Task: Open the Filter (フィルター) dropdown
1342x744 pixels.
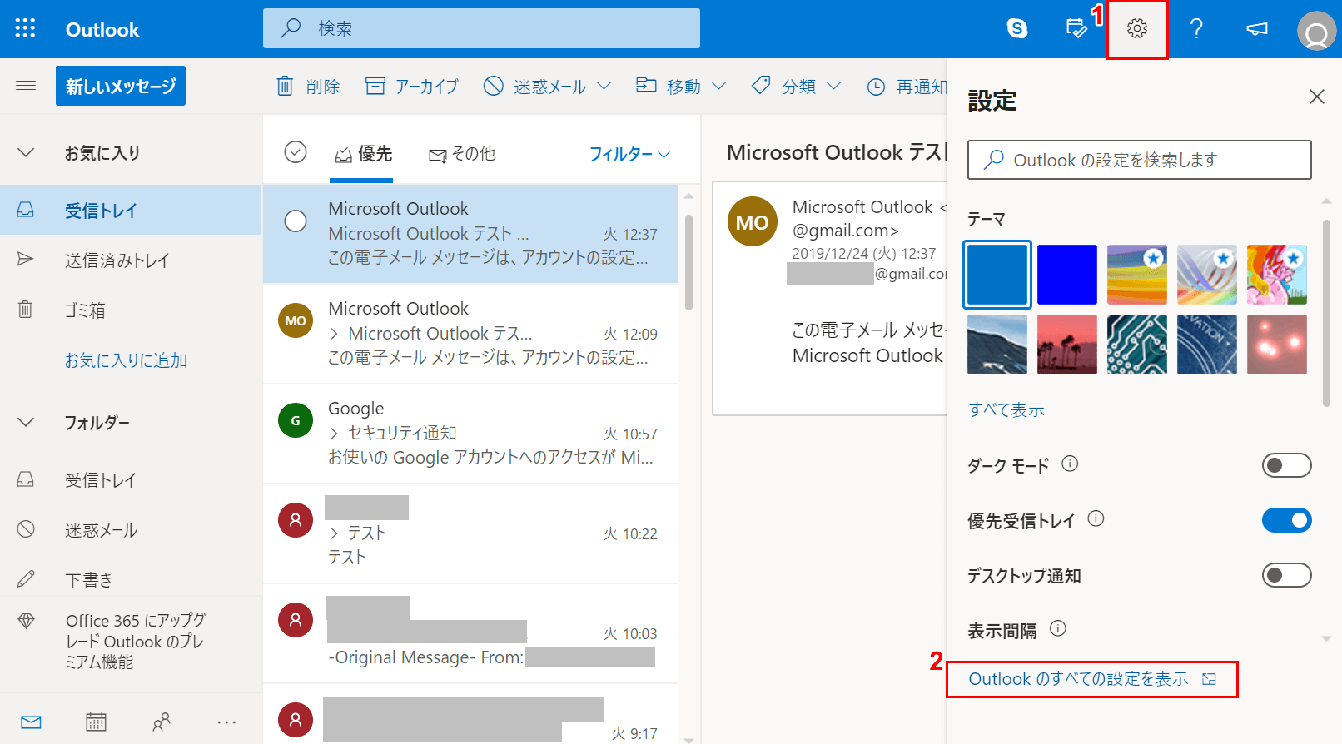Action: click(629, 154)
